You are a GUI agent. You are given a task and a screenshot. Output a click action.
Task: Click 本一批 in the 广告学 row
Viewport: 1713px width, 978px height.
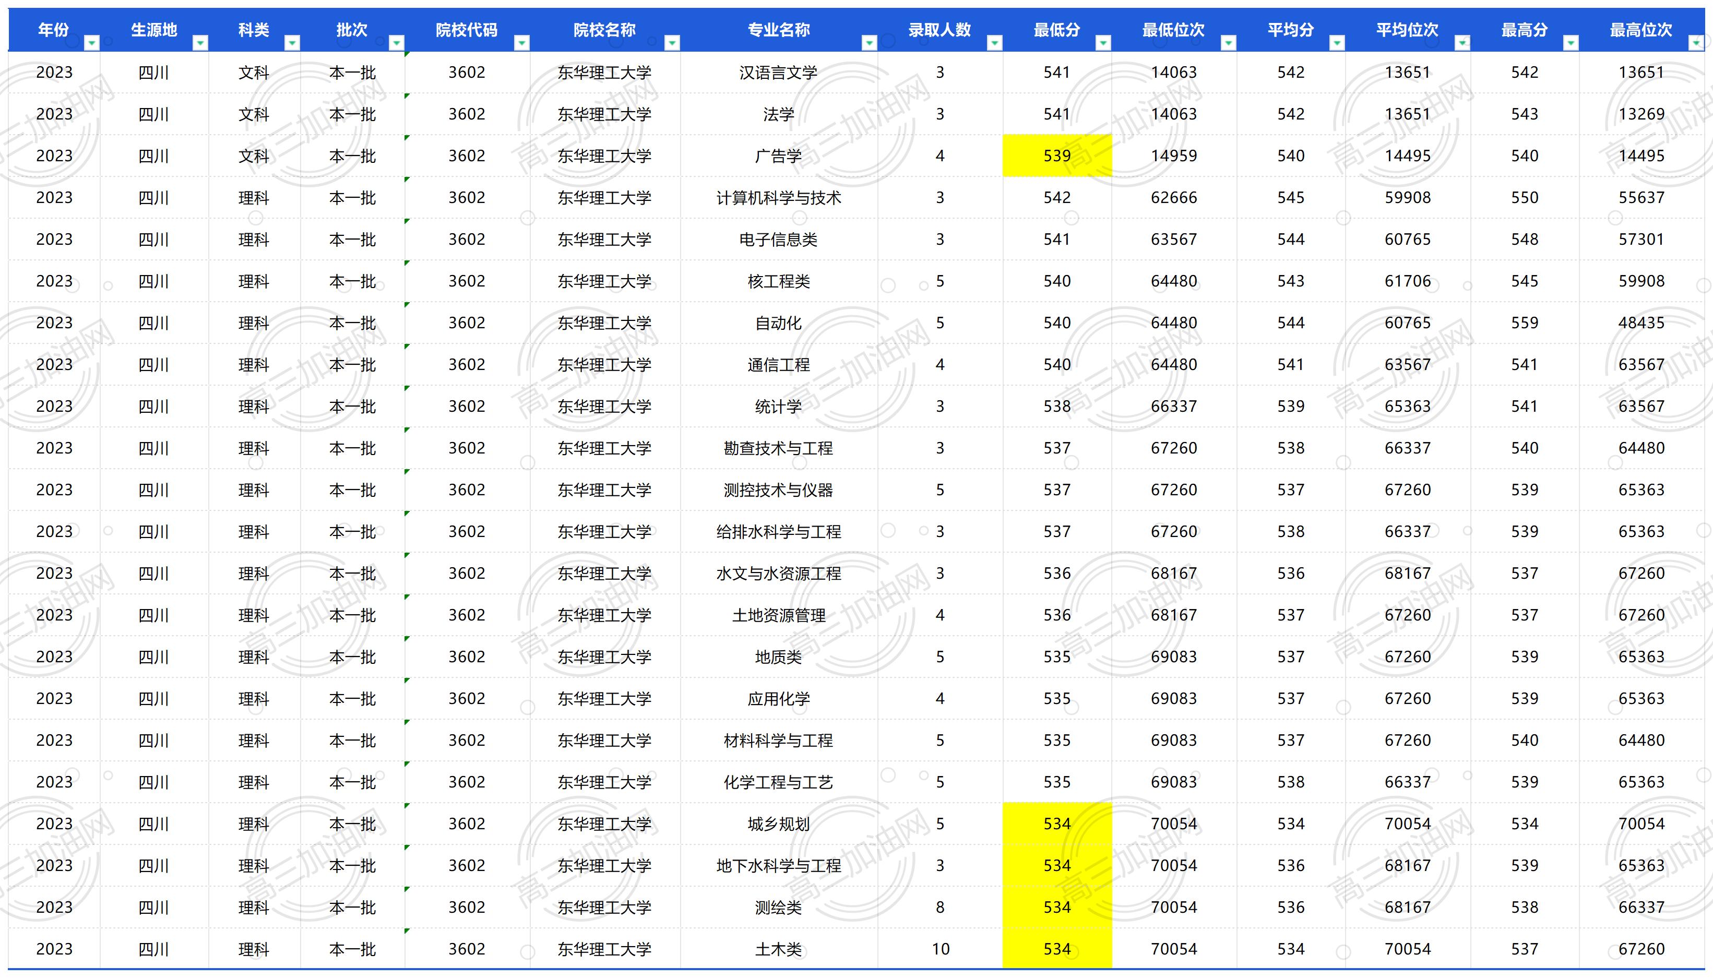[x=353, y=156]
